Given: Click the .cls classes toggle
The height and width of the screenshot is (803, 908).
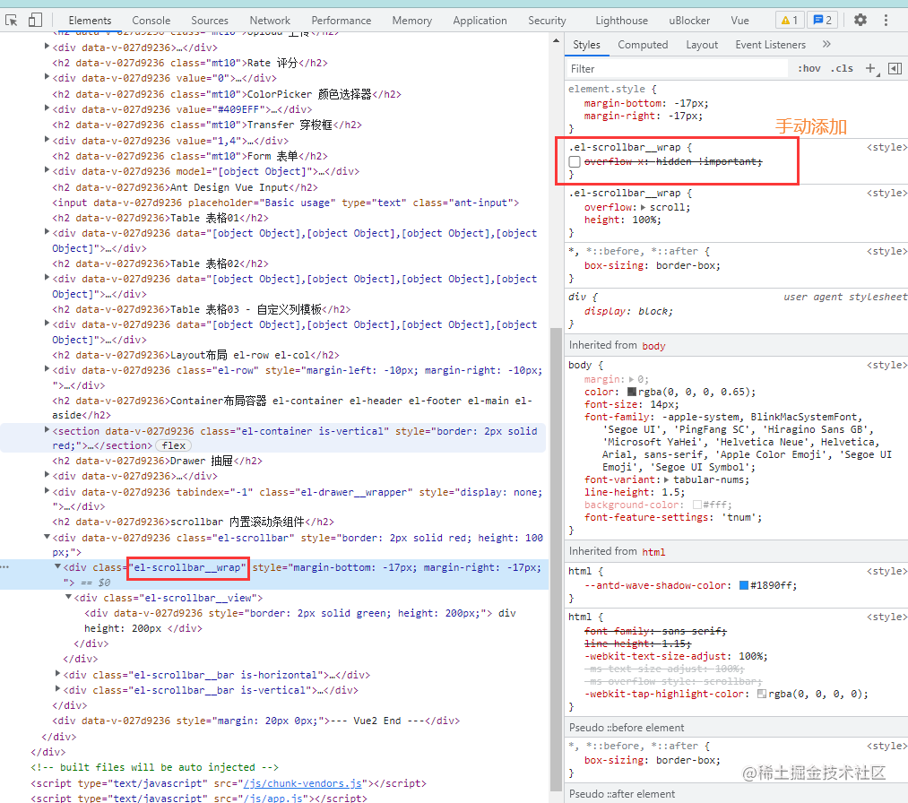Looking at the screenshot, I should [x=842, y=68].
